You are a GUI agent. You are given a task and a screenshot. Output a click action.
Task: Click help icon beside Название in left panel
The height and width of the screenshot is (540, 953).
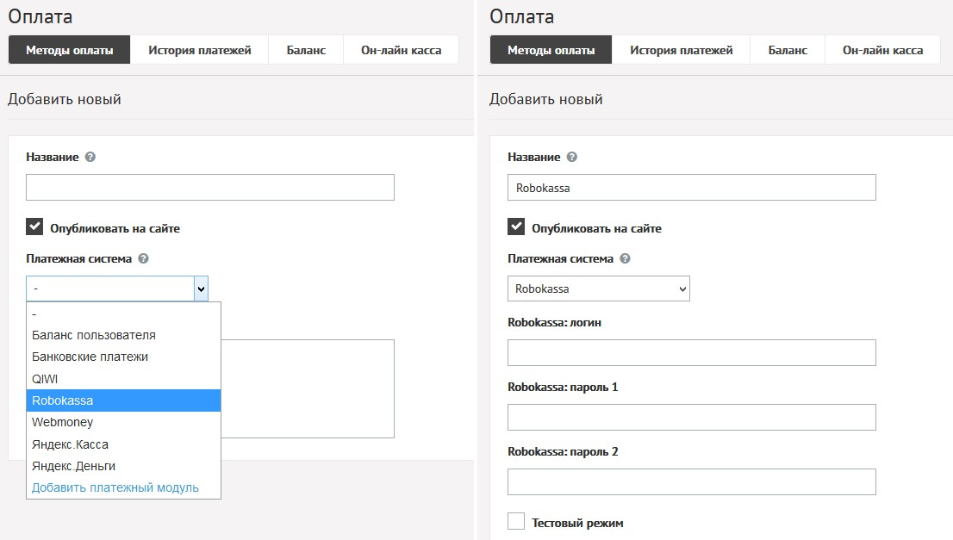(90, 157)
